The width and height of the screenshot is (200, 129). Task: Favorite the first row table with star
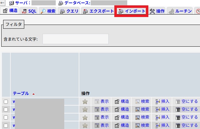point(85,102)
